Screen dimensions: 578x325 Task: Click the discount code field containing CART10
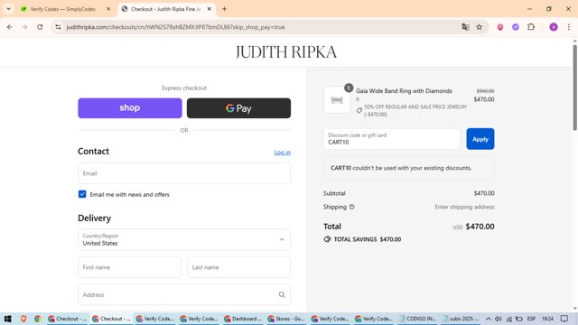[391, 139]
